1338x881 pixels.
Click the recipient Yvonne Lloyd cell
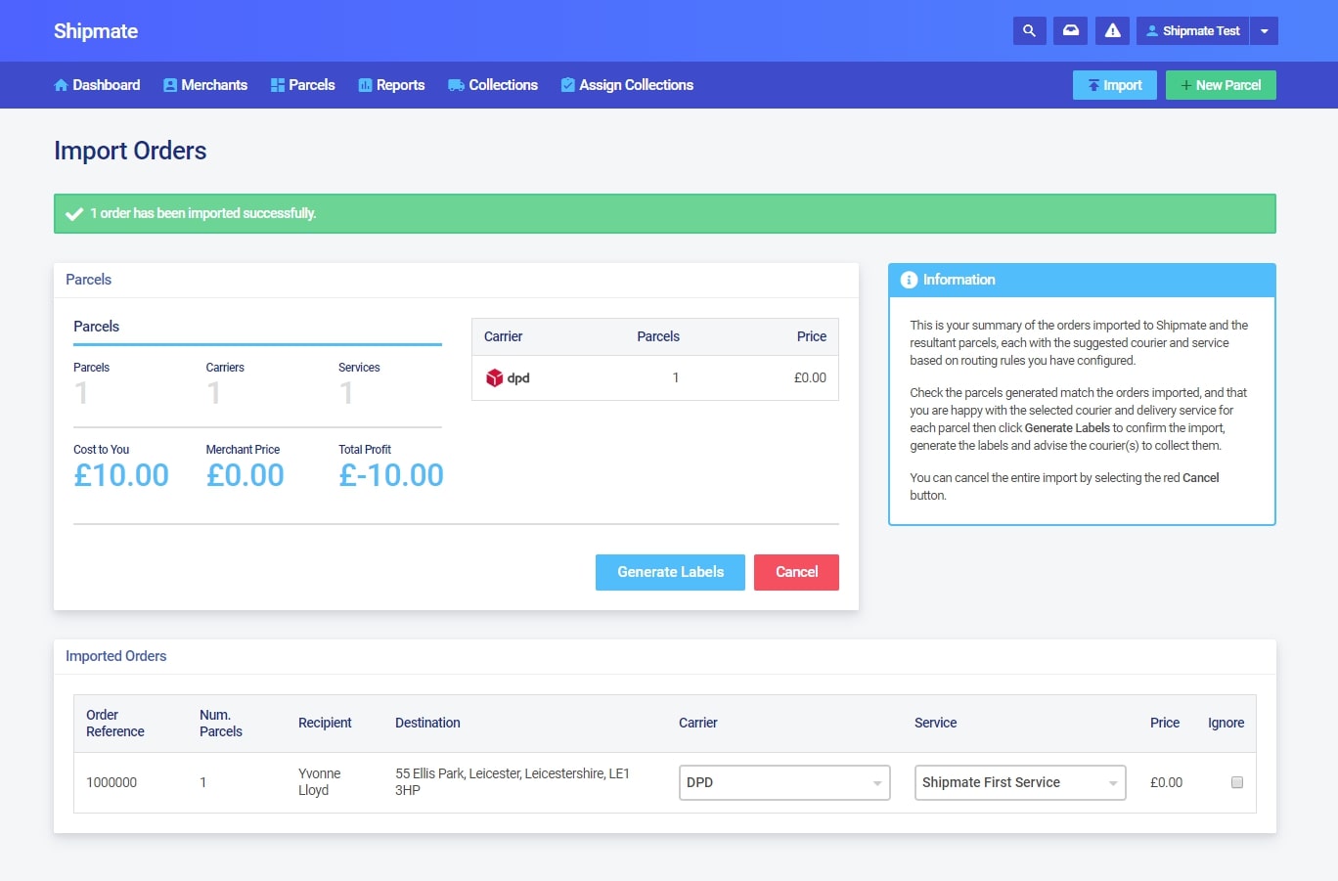pyautogui.click(x=320, y=781)
